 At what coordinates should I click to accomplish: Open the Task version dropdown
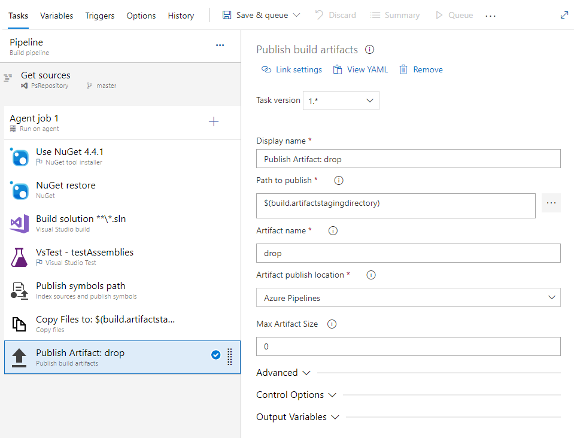click(341, 101)
